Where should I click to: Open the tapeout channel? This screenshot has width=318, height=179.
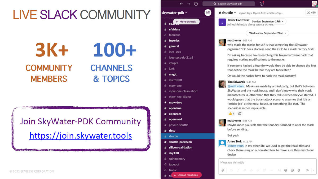(x=174, y=164)
